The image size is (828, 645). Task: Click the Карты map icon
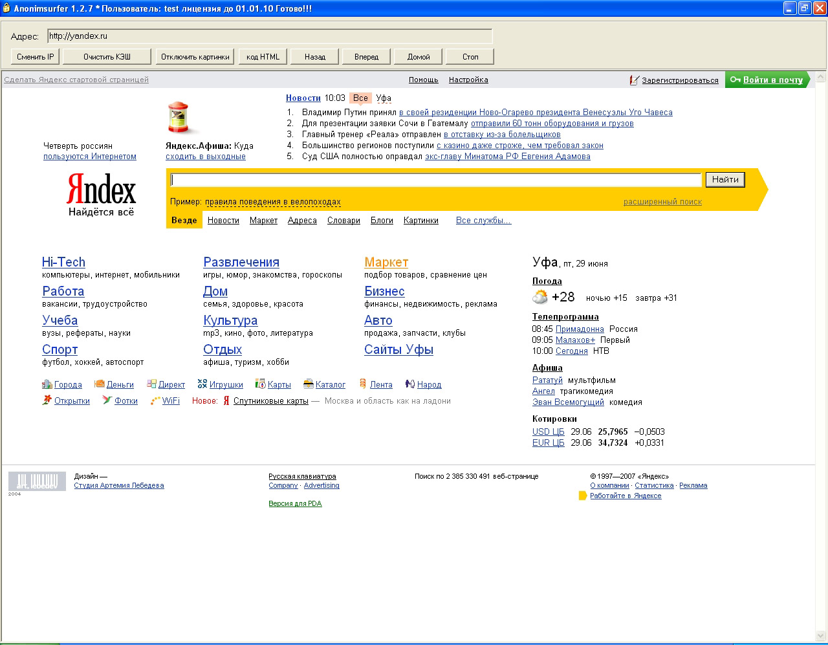[x=260, y=384]
